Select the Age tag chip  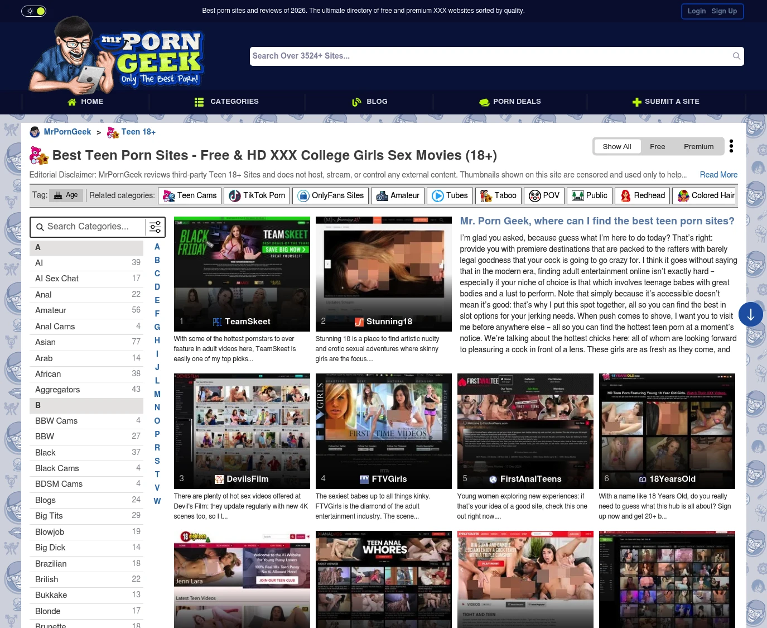click(x=66, y=195)
